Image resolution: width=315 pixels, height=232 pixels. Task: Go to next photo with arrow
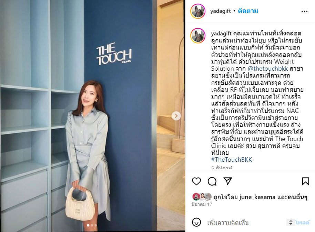coord(176,116)
